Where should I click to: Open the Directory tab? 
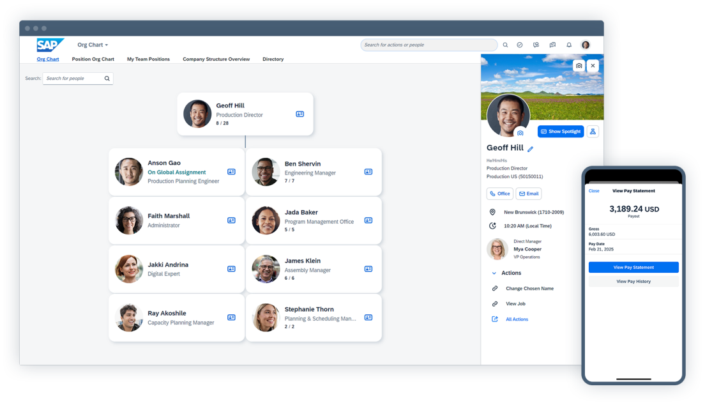coord(273,59)
